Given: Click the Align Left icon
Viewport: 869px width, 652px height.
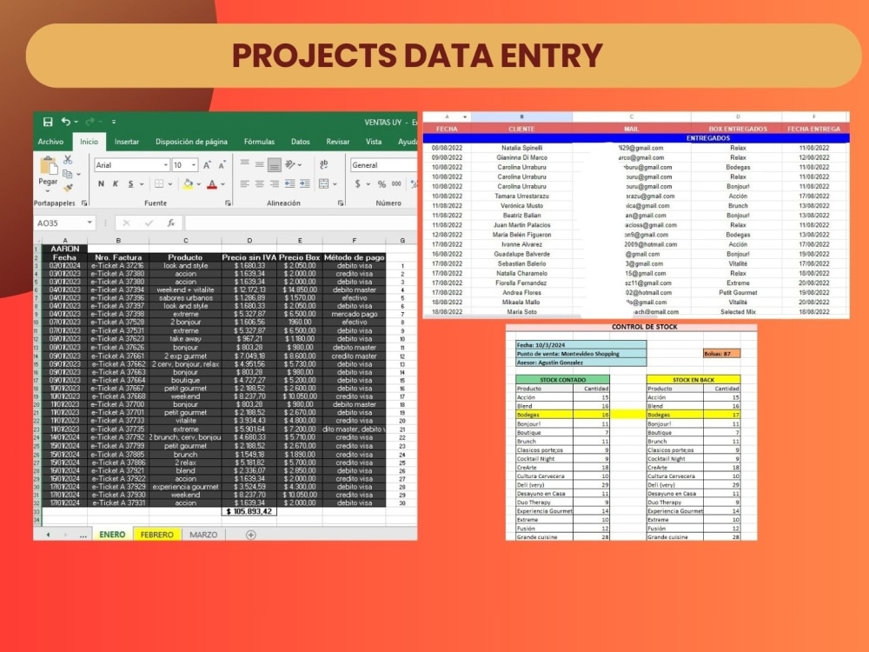Looking at the screenshot, I should tap(244, 183).
